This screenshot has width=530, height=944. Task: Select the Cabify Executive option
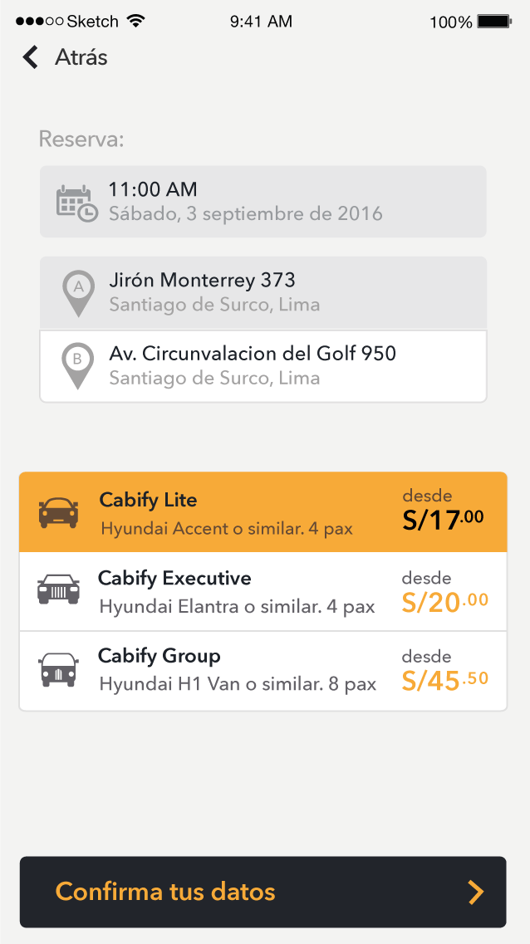point(249,591)
